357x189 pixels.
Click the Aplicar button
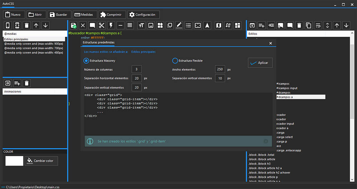[x=260, y=63]
